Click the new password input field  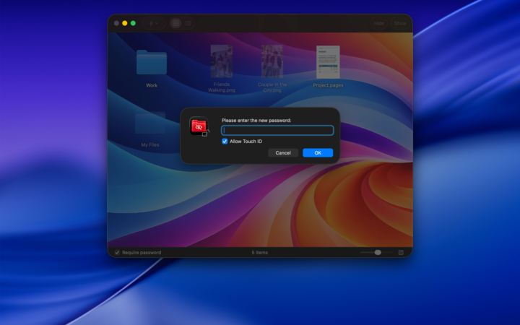tap(277, 130)
